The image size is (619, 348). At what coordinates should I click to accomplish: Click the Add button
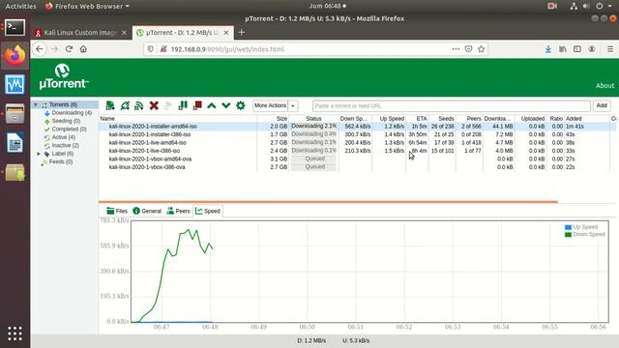602,105
